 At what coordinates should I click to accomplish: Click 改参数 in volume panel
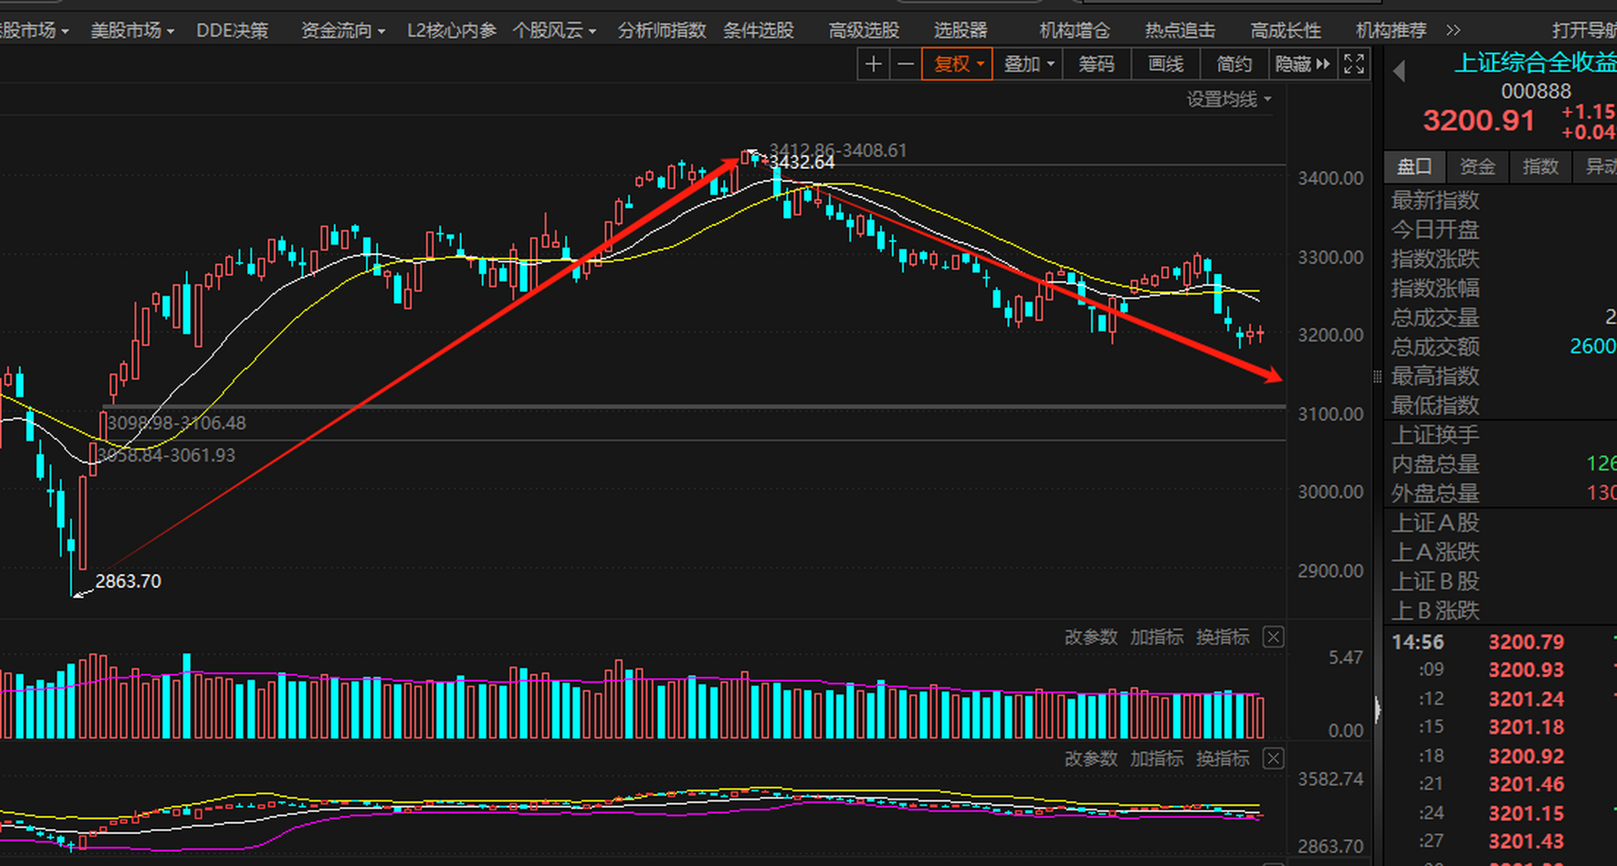[1091, 637]
